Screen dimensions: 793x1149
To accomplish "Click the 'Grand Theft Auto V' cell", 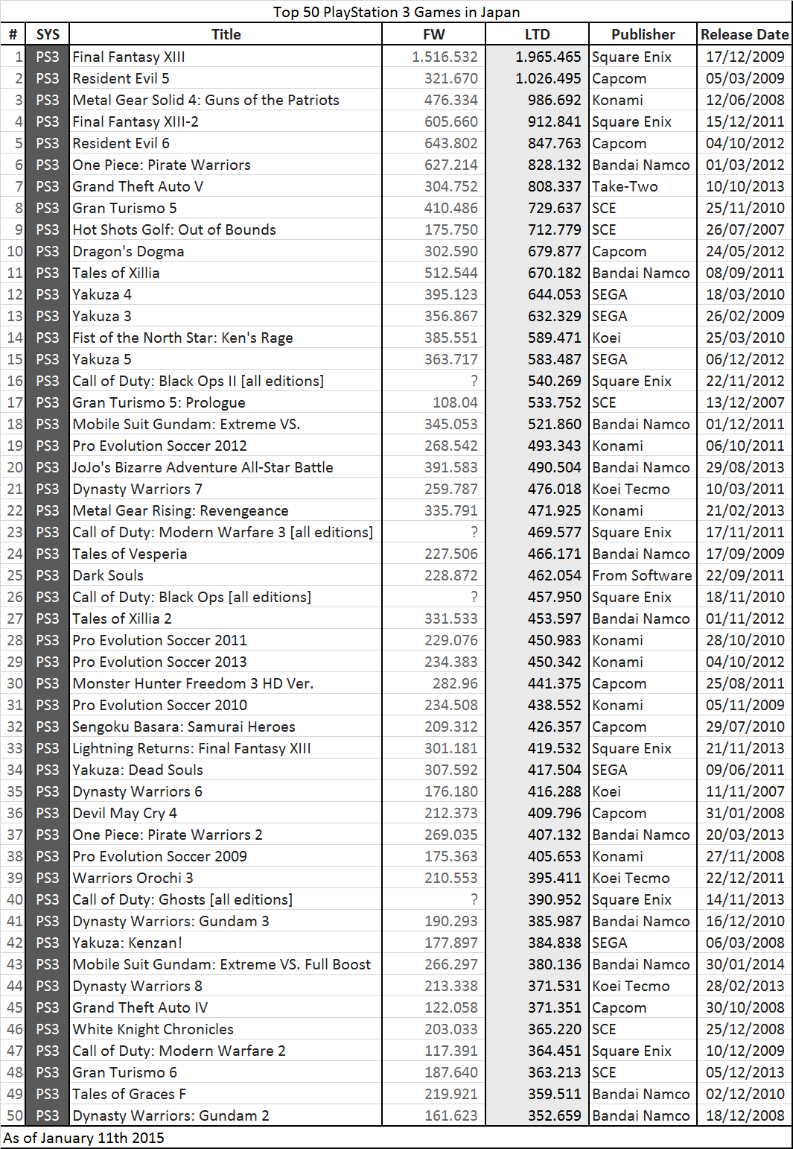I will (x=226, y=186).
